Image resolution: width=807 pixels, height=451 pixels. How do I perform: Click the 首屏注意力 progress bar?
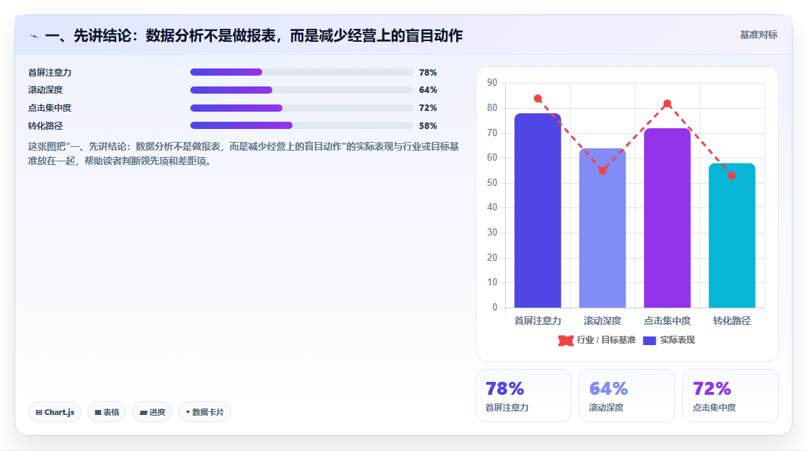click(302, 72)
